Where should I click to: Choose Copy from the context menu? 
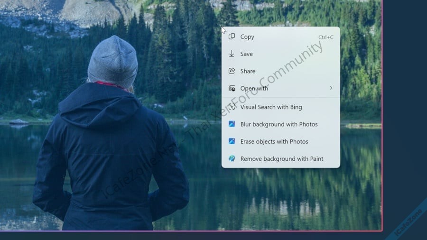coord(247,37)
